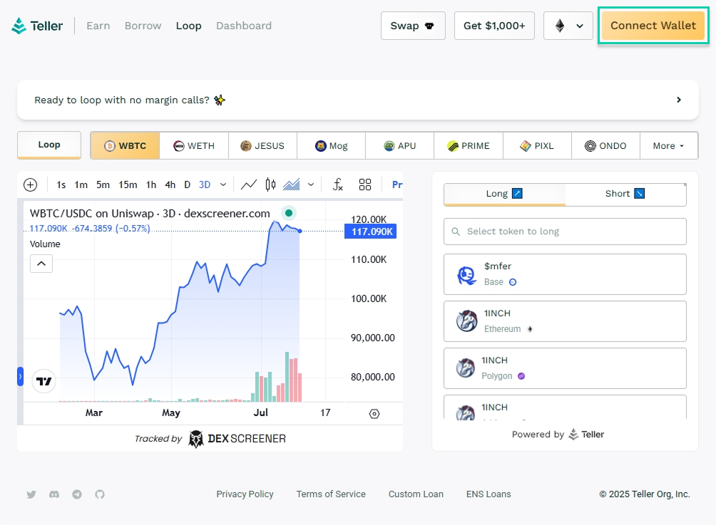Click the Polygon network badge icon

coord(521,376)
